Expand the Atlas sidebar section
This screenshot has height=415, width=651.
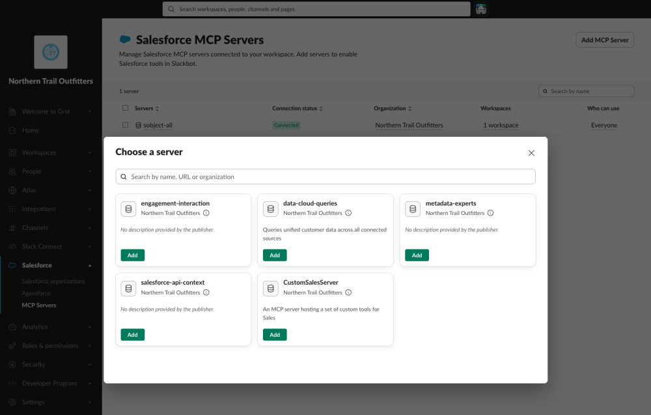coord(90,190)
